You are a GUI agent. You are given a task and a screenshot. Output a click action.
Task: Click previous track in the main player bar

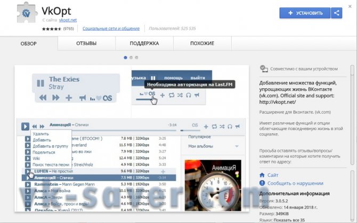point(35,126)
